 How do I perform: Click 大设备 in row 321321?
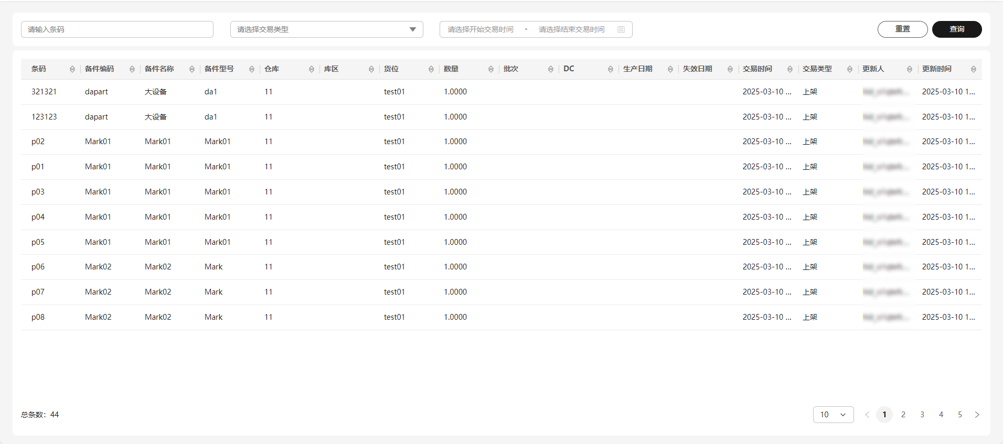tap(156, 92)
